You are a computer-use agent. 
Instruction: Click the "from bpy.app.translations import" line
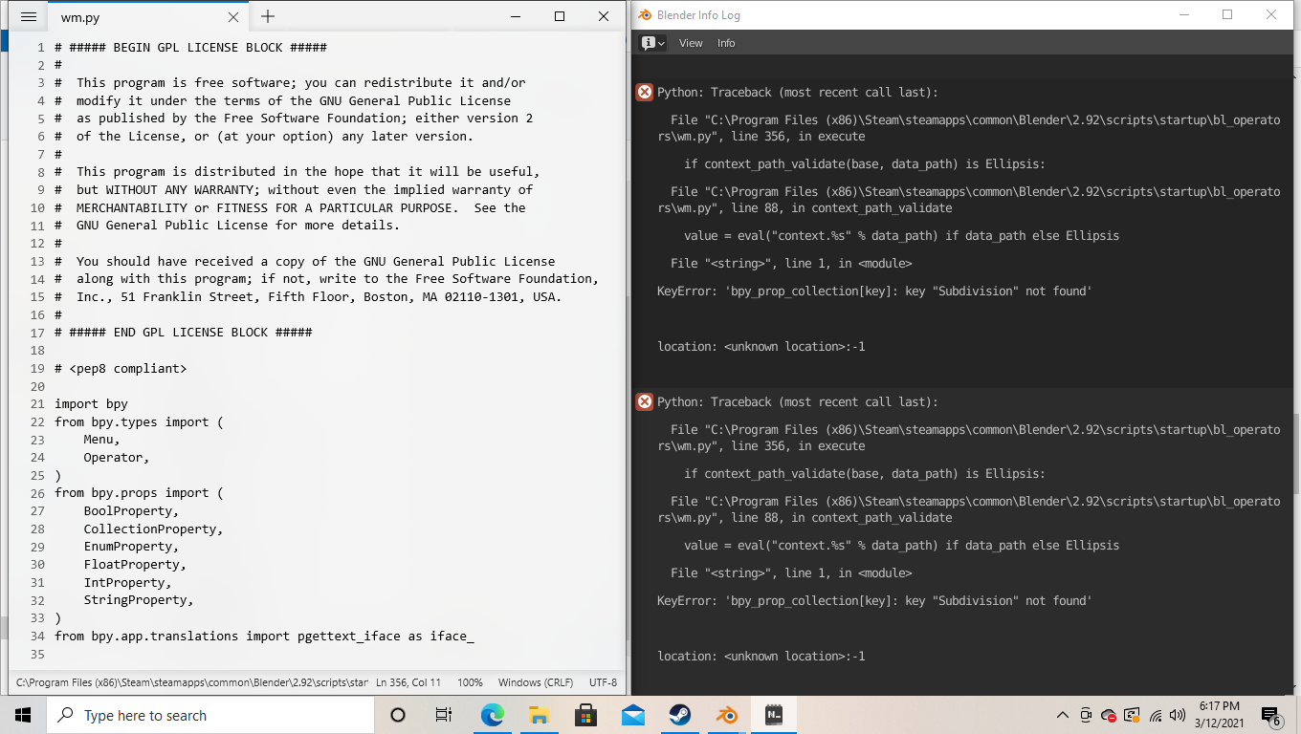[x=264, y=637]
